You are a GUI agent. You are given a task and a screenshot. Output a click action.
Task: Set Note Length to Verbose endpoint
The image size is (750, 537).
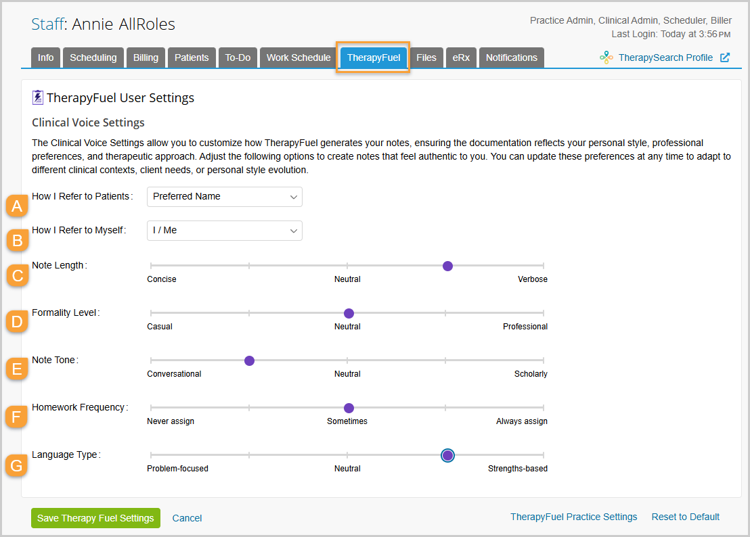[x=544, y=266]
